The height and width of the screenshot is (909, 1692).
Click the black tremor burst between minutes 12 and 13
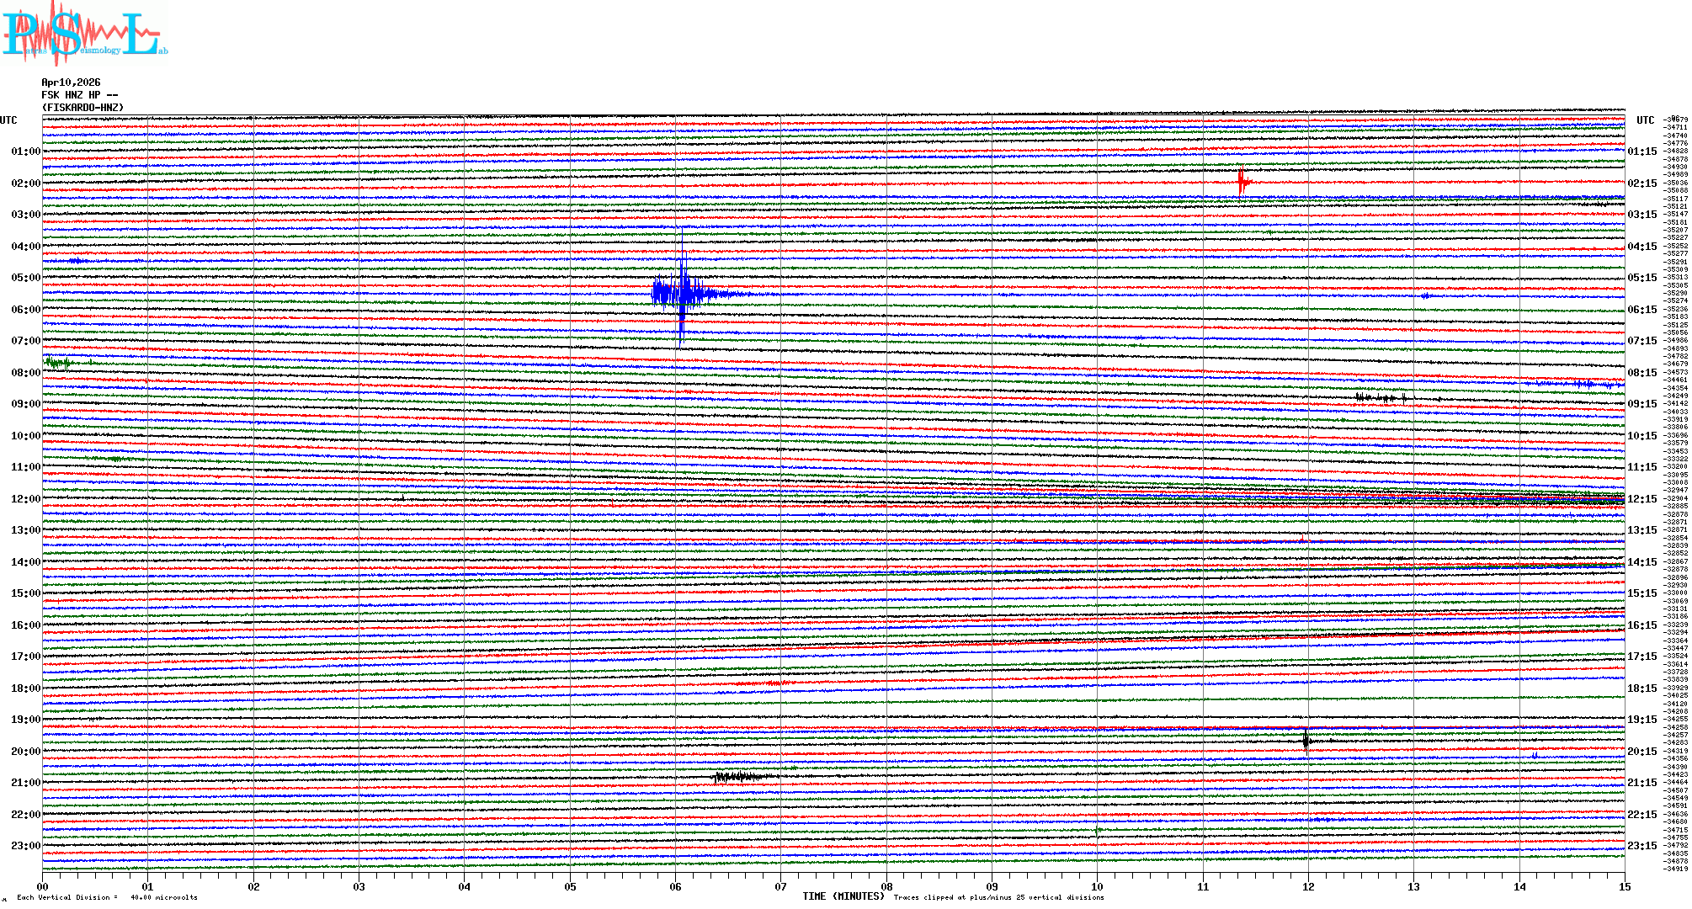[1381, 397]
